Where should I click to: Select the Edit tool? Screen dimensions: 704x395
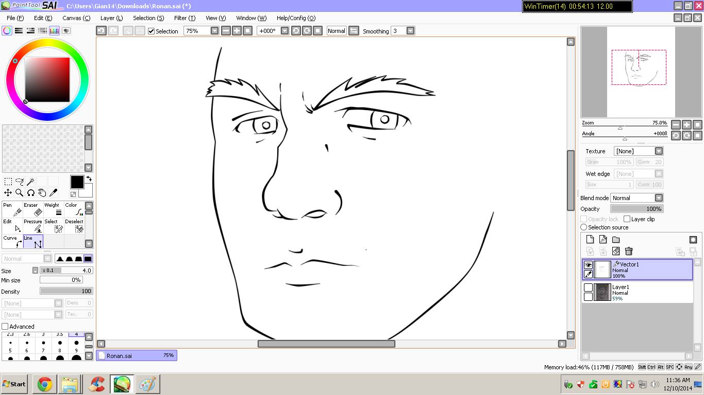tap(12, 226)
